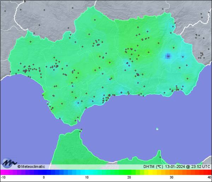The image size is (212, 182).
Task: Click the date 13-01-2024
Action: (175, 167)
